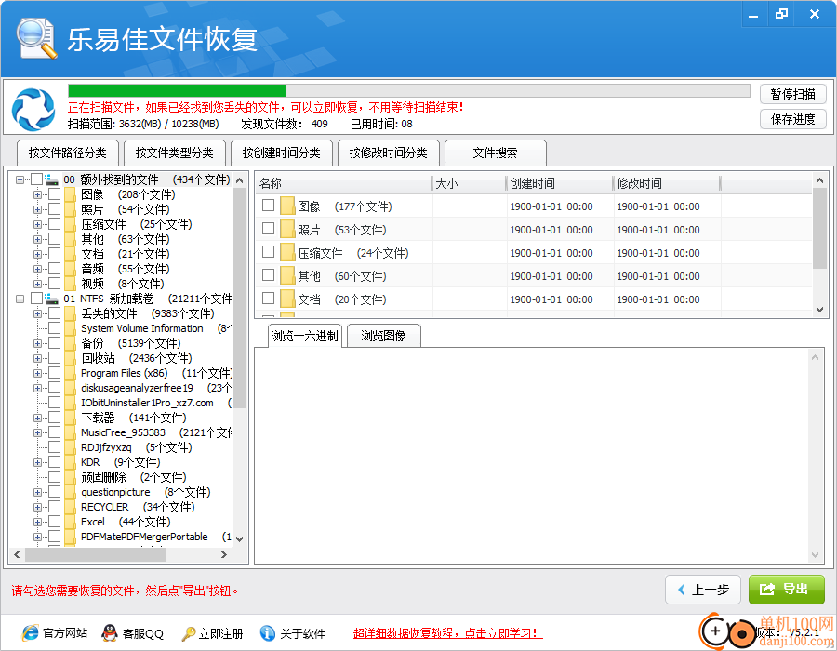Expand the Program Files (x86) tree node

37,374
